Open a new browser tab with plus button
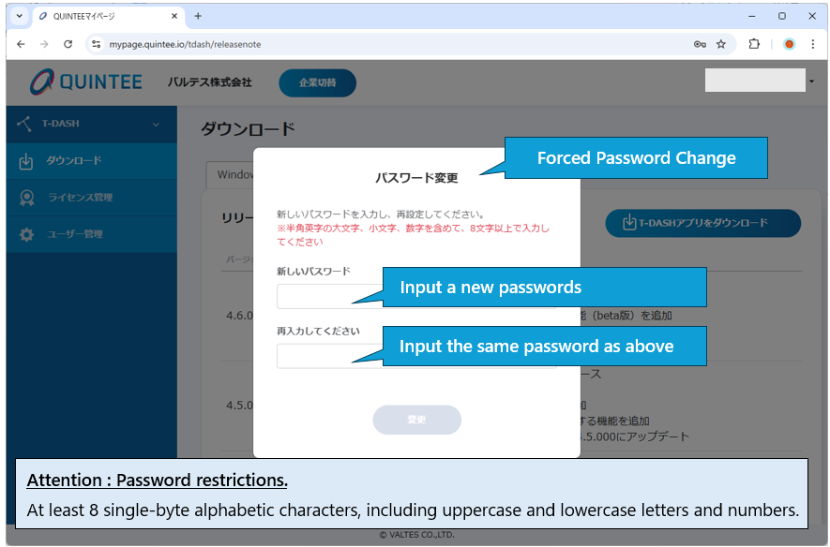Viewport: 830px width, 547px height. tap(198, 16)
